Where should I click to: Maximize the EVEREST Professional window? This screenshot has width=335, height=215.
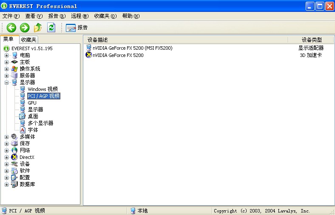pos(320,6)
